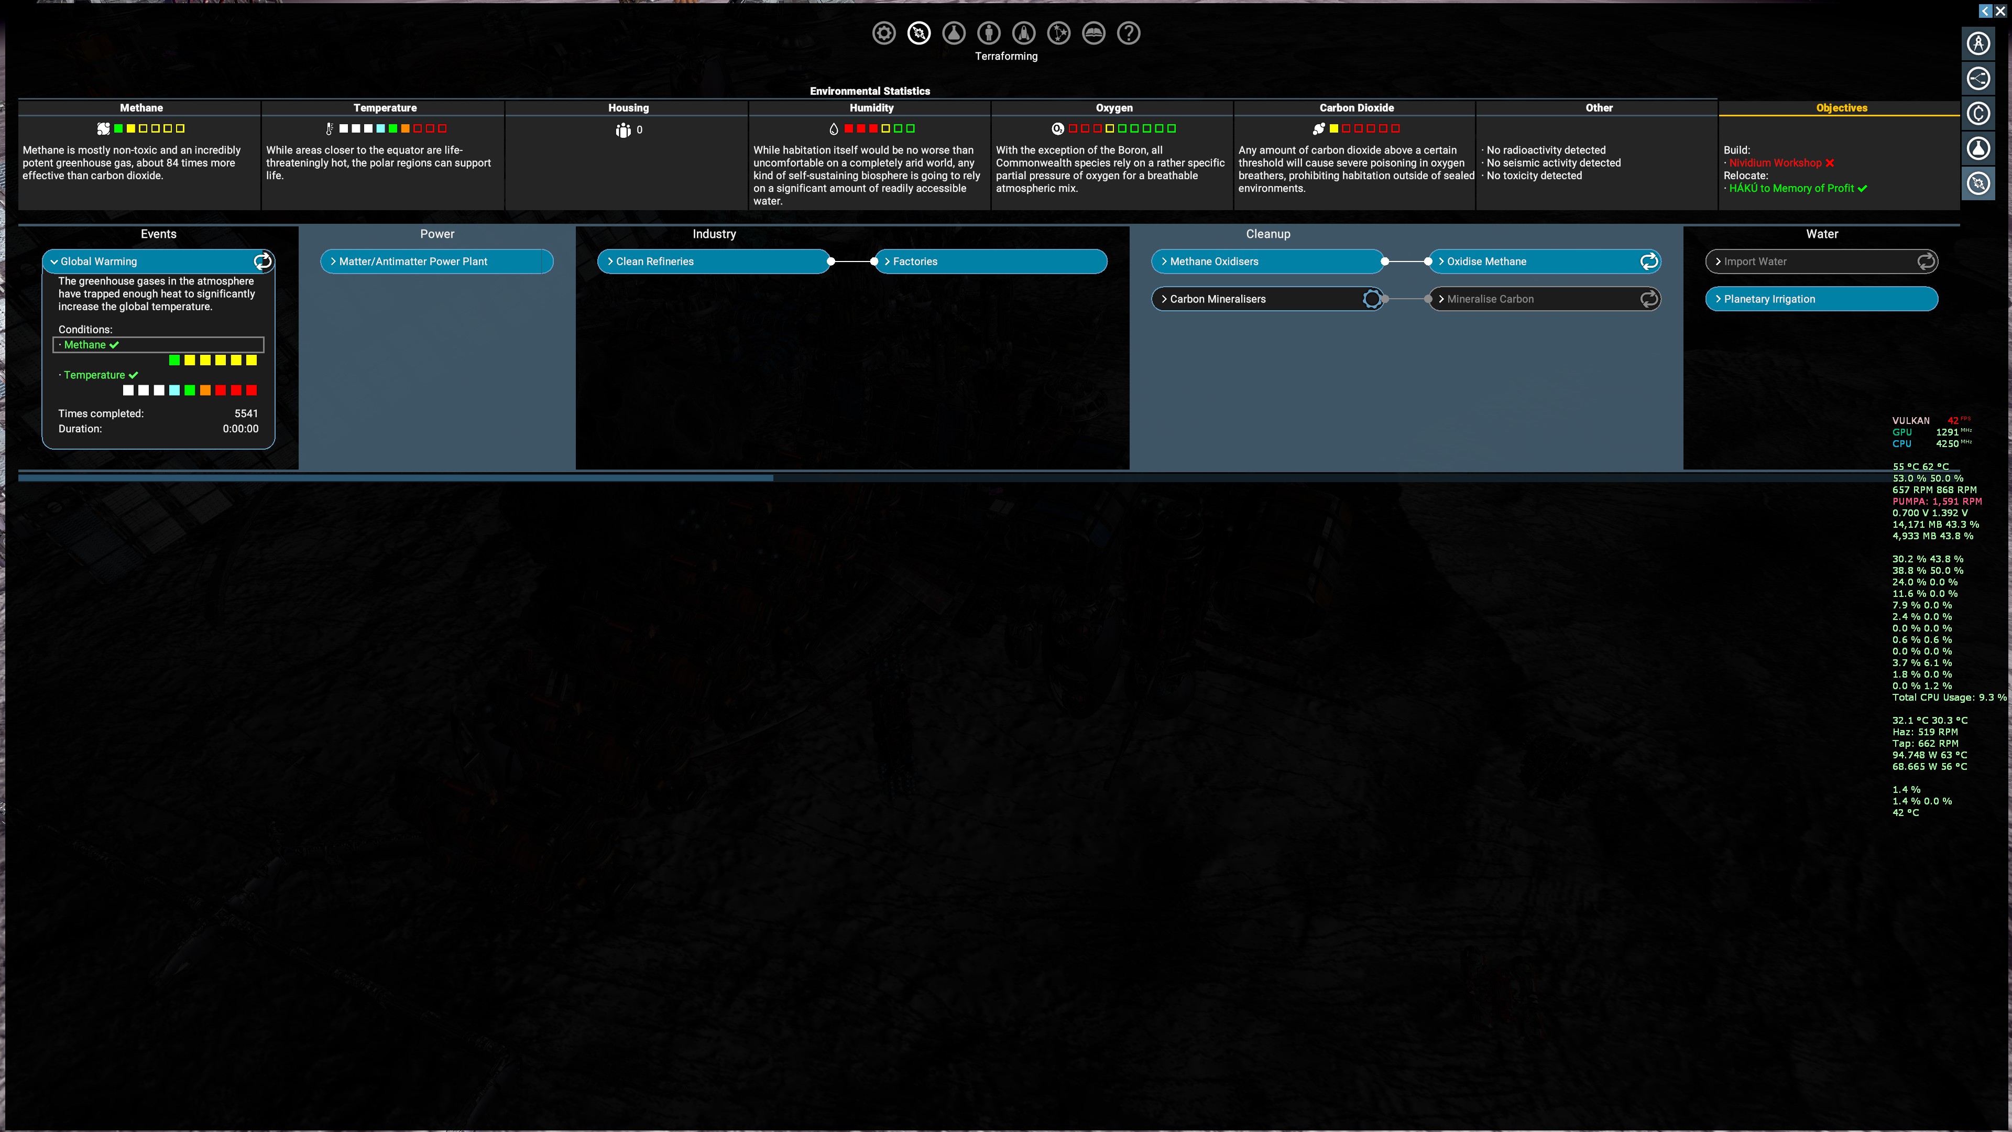Select the Methane condition row
The height and width of the screenshot is (1132, 2012).
click(159, 344)
